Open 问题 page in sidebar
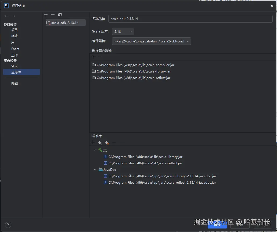The image size is (277, 232). [15, 83]
